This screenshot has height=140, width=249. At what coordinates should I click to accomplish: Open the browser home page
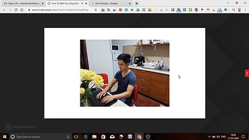coord(22,10)
